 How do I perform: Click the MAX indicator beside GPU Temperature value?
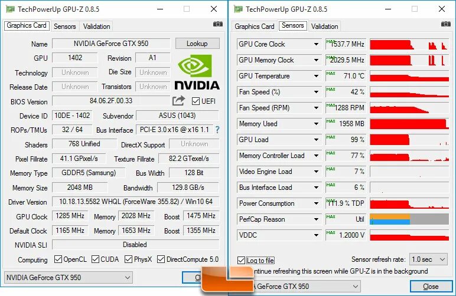(x=331, y=74)
